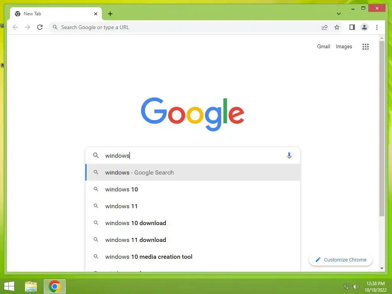Select suggestion 'windows 10'

click(x=193, y=189)
